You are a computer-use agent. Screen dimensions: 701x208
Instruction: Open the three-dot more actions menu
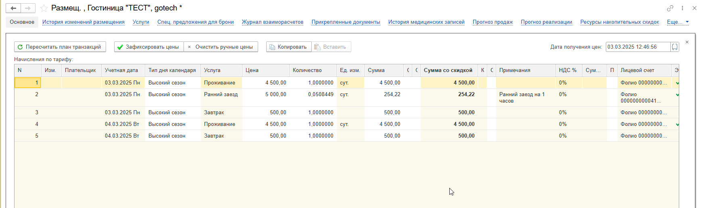point(682,8)
